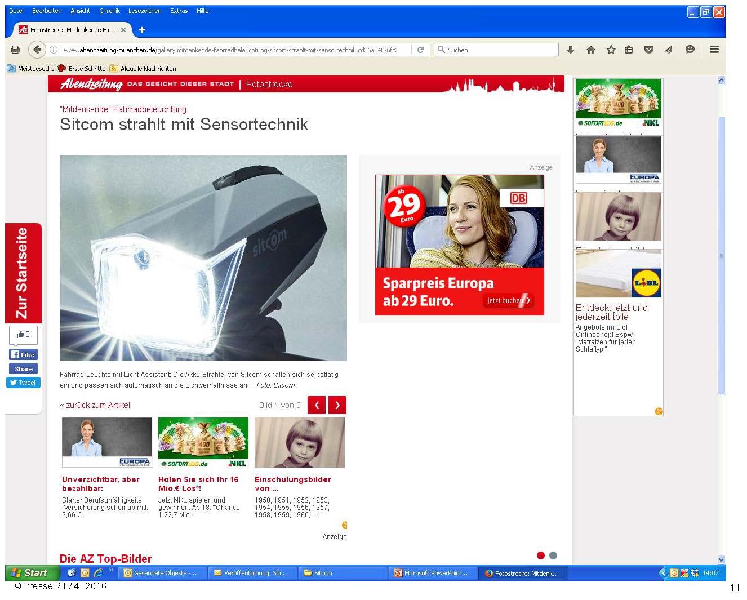Show previous gallery image arrow
747x600 pixels.
click(317, 405)
